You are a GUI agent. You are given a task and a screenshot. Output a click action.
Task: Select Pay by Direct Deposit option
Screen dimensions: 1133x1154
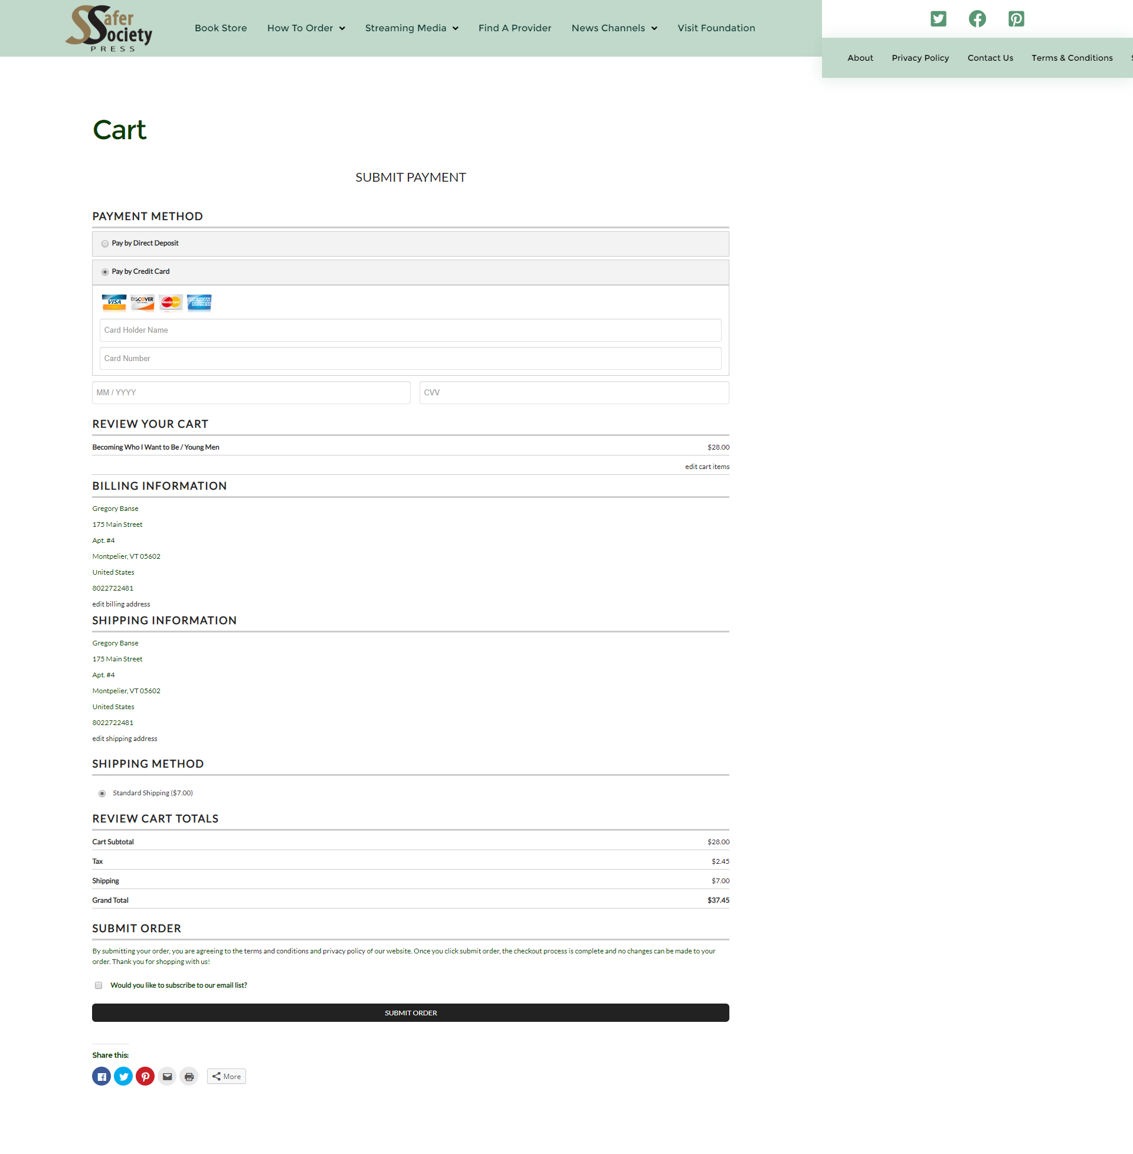[105, 243]
